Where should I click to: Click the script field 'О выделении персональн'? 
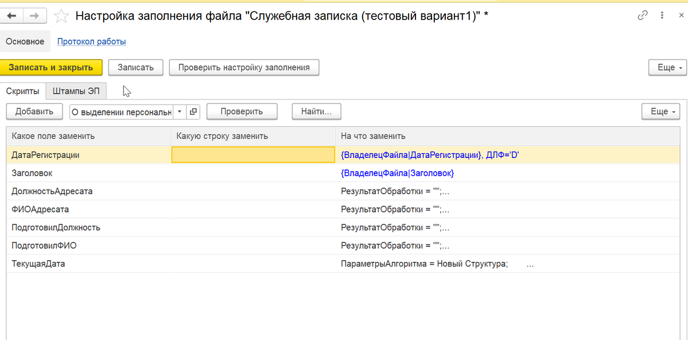122,111
